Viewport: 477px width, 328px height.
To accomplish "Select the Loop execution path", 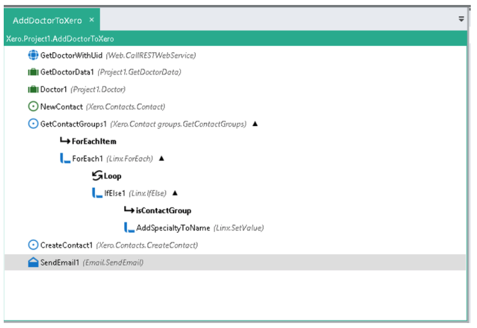I will click(x=235, y=176).
